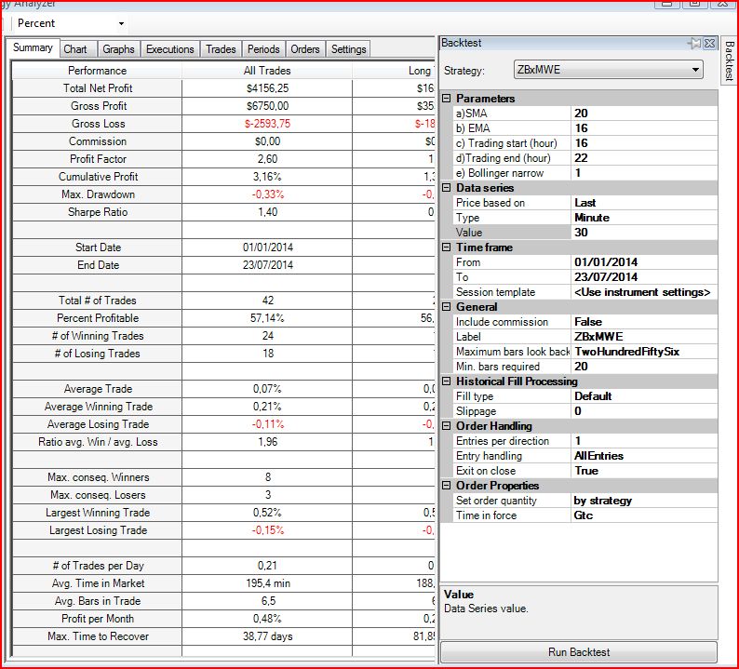This screenshot has height=669, width=739.
Task: Click the Gross Loss value $-2593,75
Action: tap(267, 124)
